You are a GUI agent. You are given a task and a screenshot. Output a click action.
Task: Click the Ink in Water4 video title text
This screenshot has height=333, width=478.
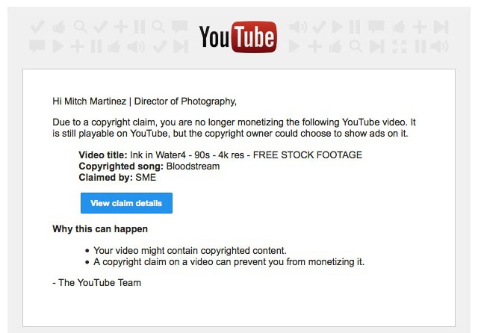pos(246,155)
